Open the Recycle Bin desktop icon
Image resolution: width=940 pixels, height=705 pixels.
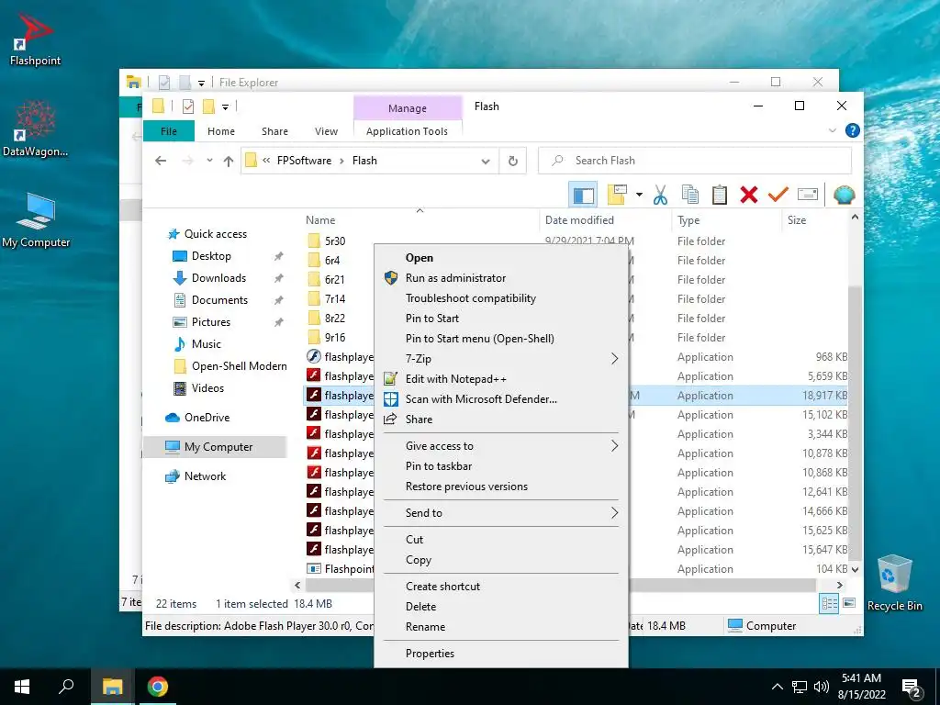[x=894, y=583]
